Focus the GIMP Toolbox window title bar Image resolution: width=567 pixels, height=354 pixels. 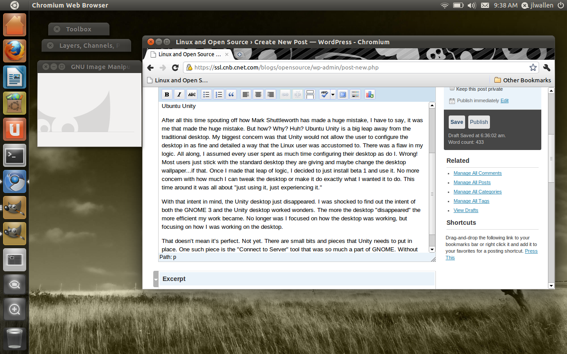click(x=78, y=29)
